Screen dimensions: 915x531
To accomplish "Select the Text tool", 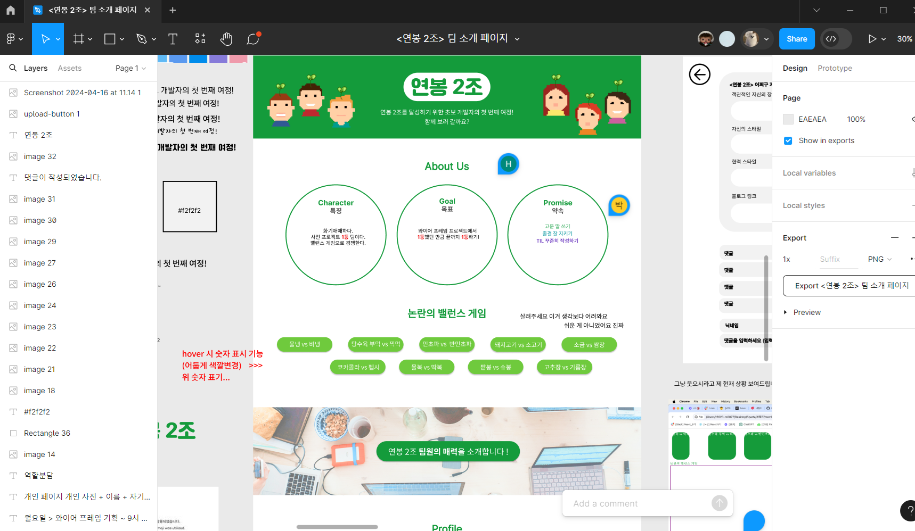I will click(173, 39).
